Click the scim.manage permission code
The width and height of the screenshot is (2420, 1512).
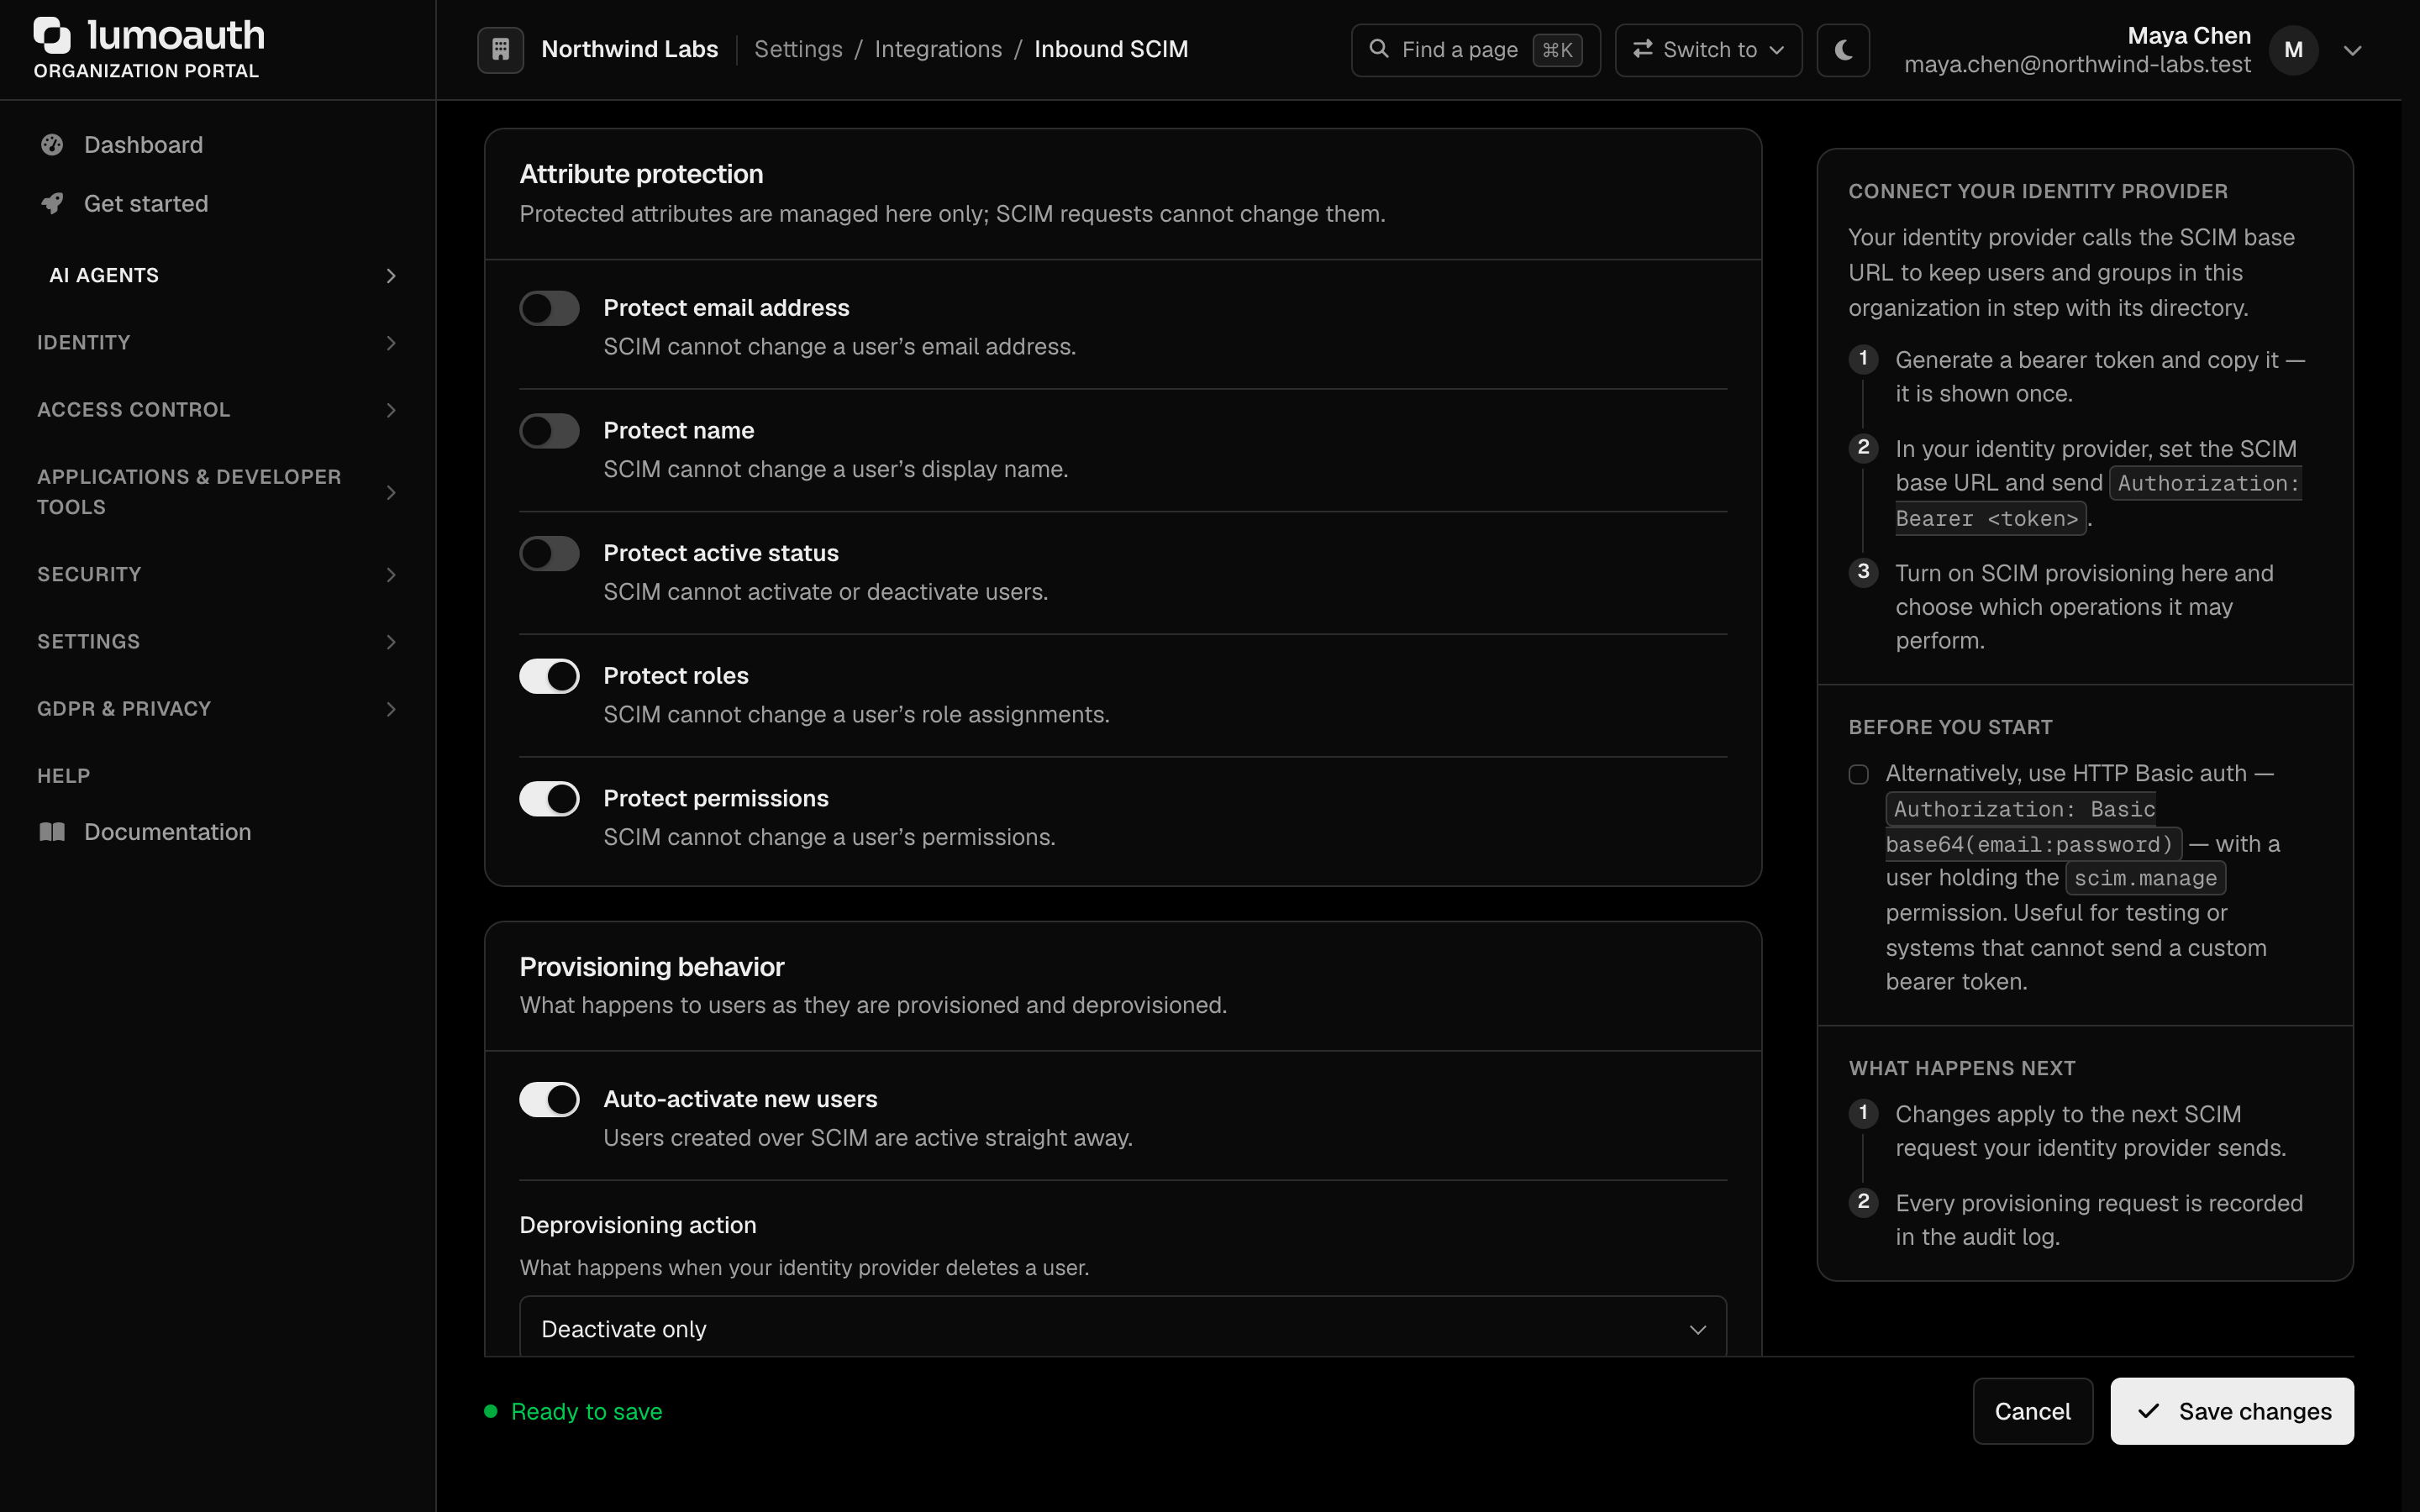pyautogui.click(x=2145, y=878)
